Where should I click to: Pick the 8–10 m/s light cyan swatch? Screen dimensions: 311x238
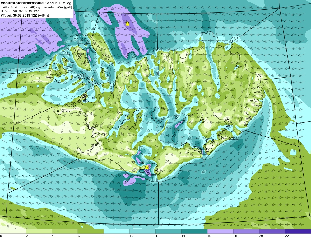click(x=117, y=231)
